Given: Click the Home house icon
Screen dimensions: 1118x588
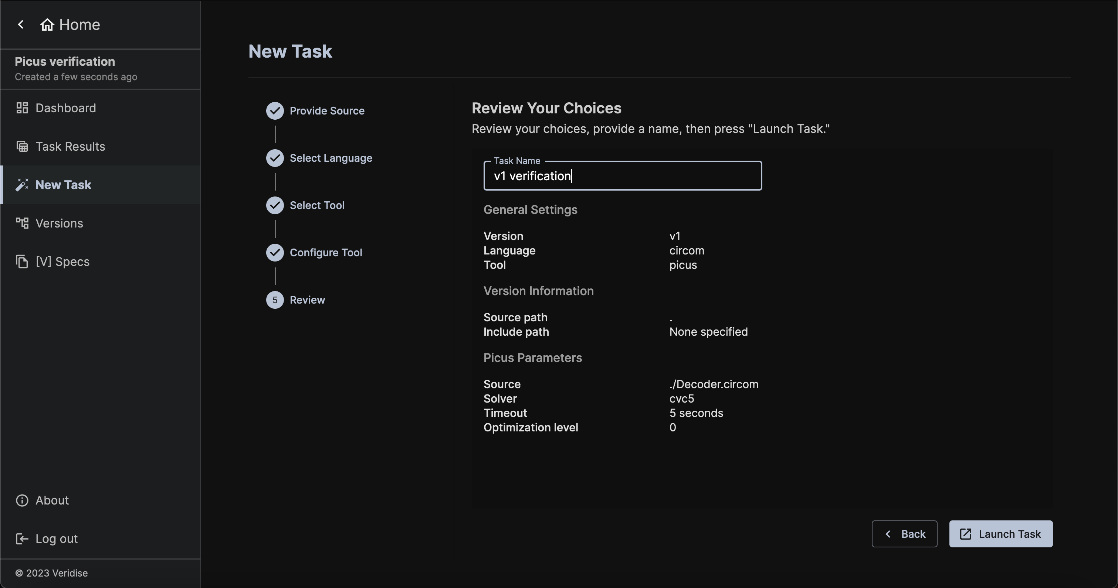Looking at the screenshot, I should [x=47, y=25].
